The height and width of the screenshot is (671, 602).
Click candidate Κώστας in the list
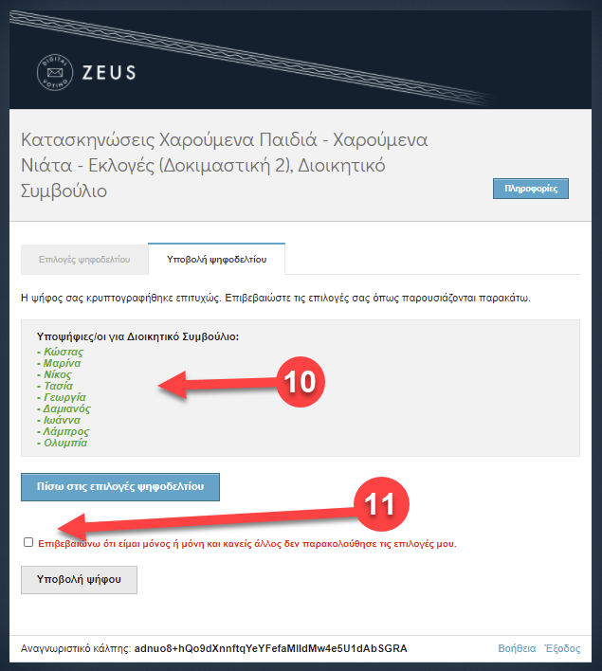pyautogui.click(x=63, y=353)
